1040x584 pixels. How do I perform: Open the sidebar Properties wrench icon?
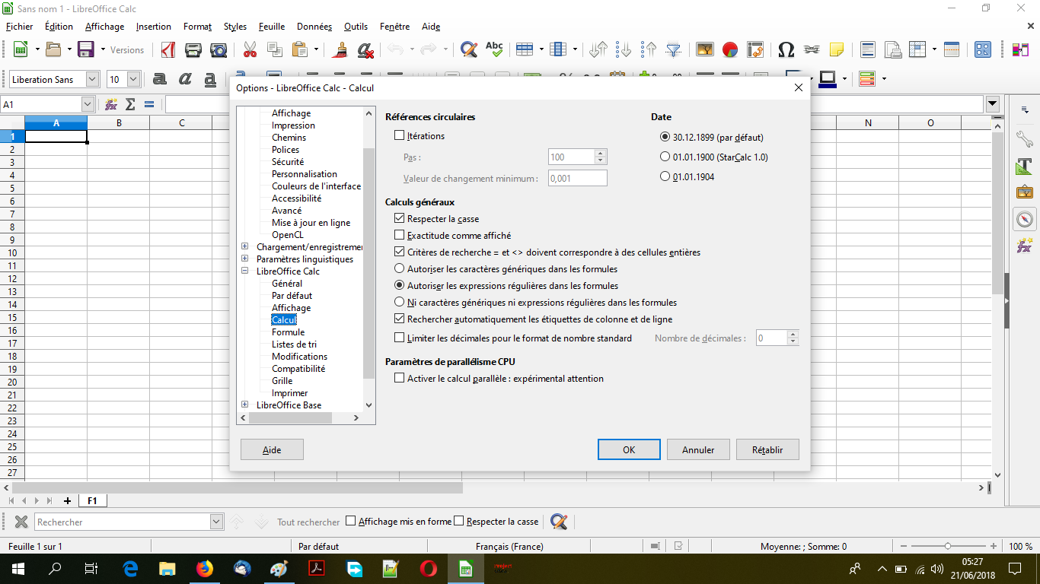coord(1025,140)
